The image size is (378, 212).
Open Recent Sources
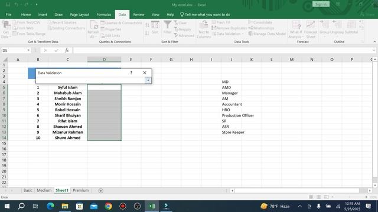point(62,22)
